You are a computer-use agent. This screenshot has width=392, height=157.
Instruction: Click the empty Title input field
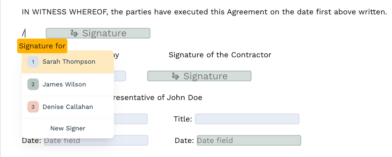247,119
